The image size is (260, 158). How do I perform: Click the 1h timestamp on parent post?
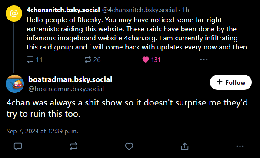(186, 10)
